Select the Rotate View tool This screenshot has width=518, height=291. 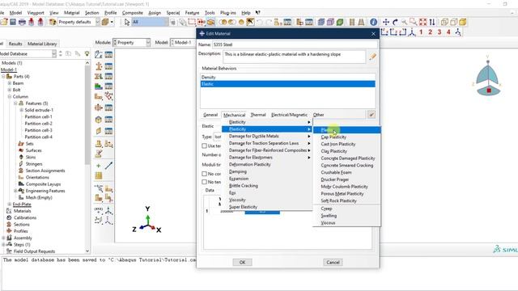coord(395,22)
